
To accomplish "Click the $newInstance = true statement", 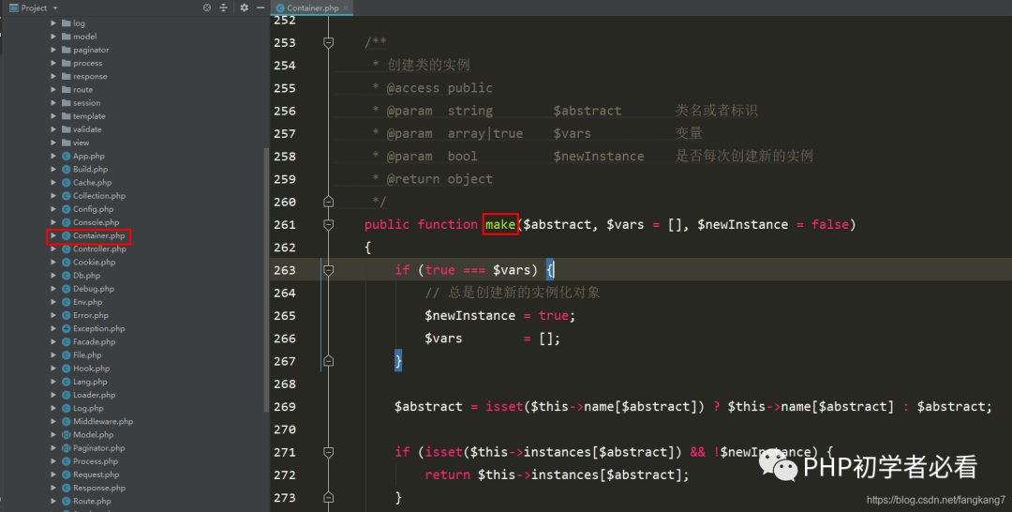I will click(x=499, y=315).
